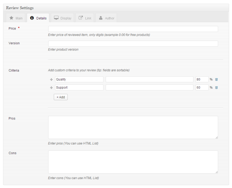Click the 'Enter cons (You can use HTML List)' hint
Screen dimensions: 232x188
73,178
